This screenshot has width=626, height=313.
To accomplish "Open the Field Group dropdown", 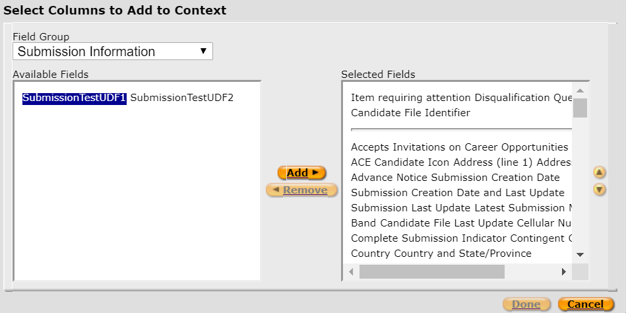I will pyautogui.click(x=113, y=52).
